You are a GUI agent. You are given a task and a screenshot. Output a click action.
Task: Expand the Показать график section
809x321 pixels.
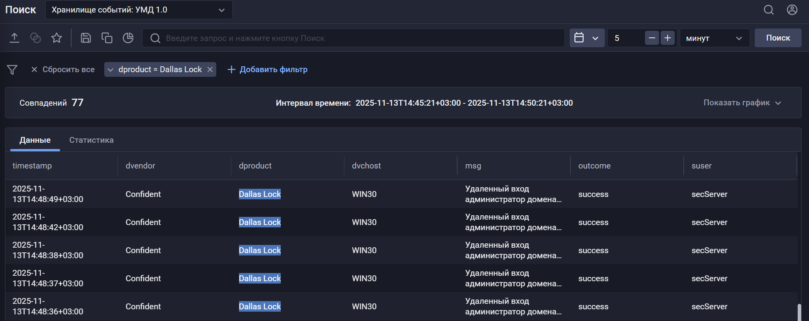[x=742, y=103]
